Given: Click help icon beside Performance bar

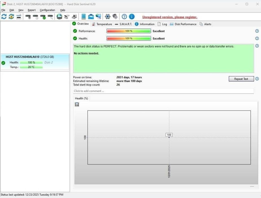Looking at the screenshot, I should [x=257, y=31].
